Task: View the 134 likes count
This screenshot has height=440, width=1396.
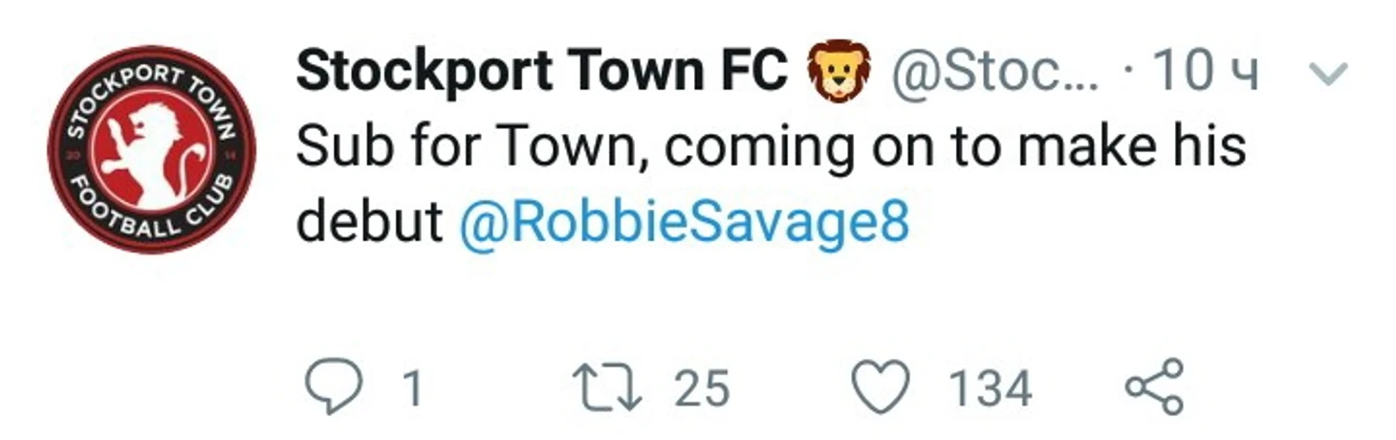Action: (x=990, y=389)
